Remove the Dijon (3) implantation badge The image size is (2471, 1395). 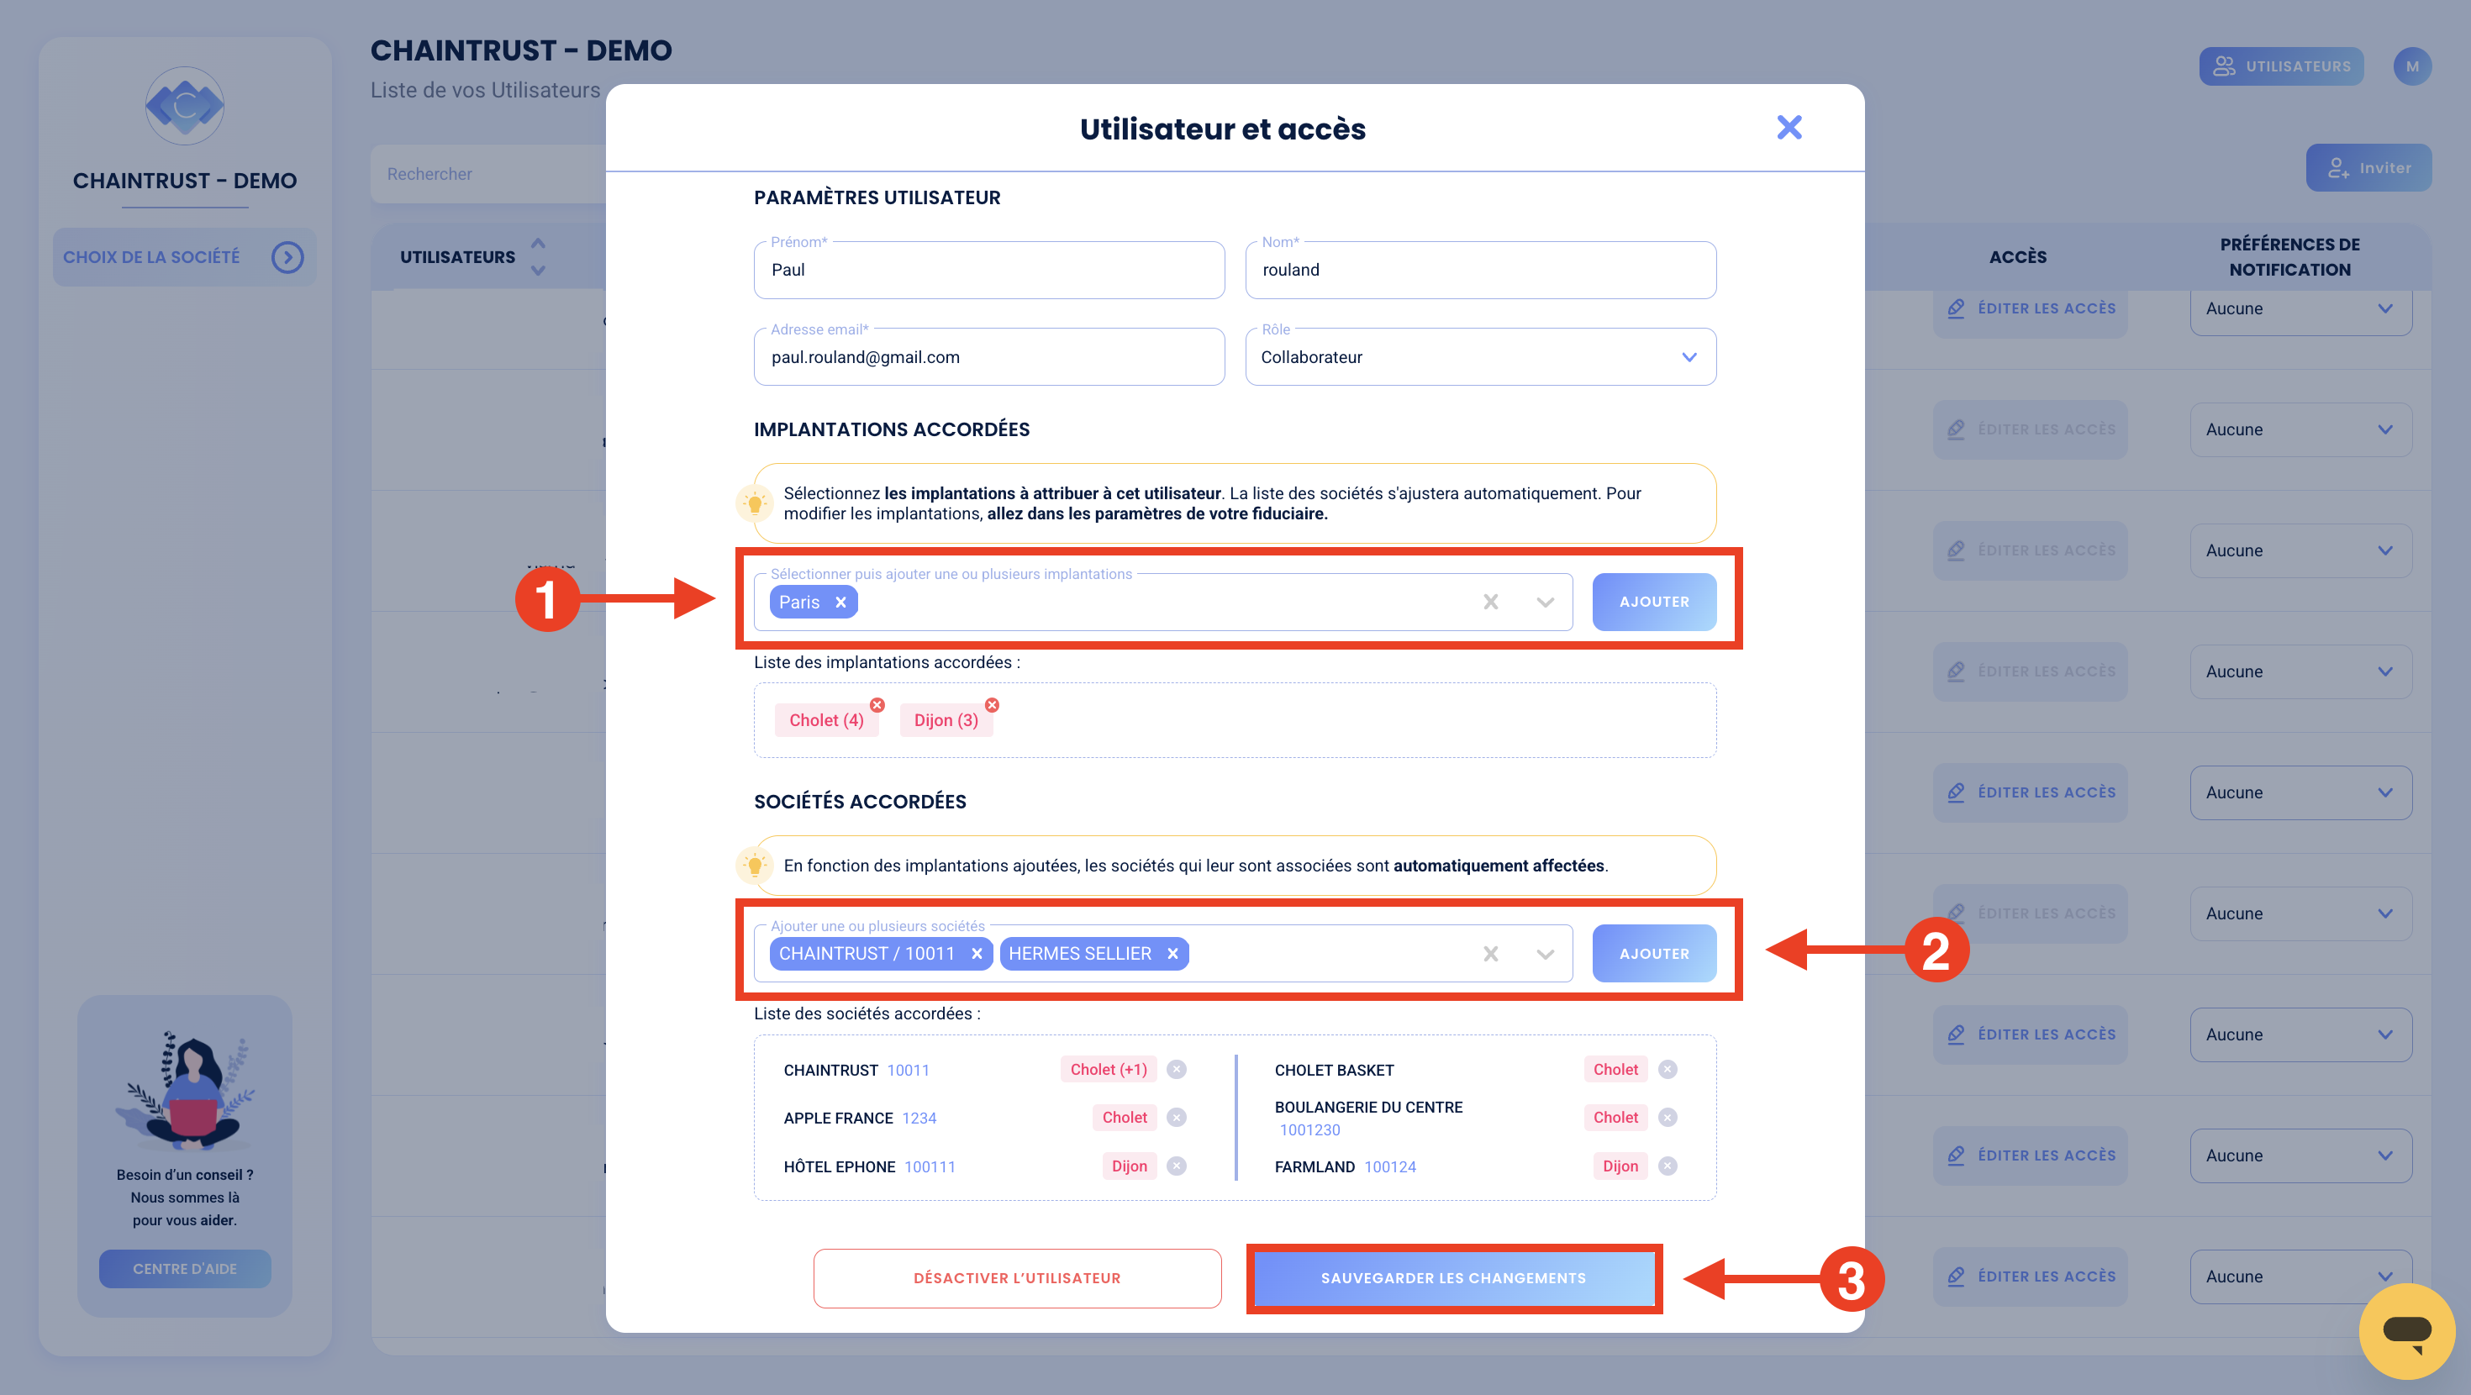pyautogui.click(x=992, y=704)
